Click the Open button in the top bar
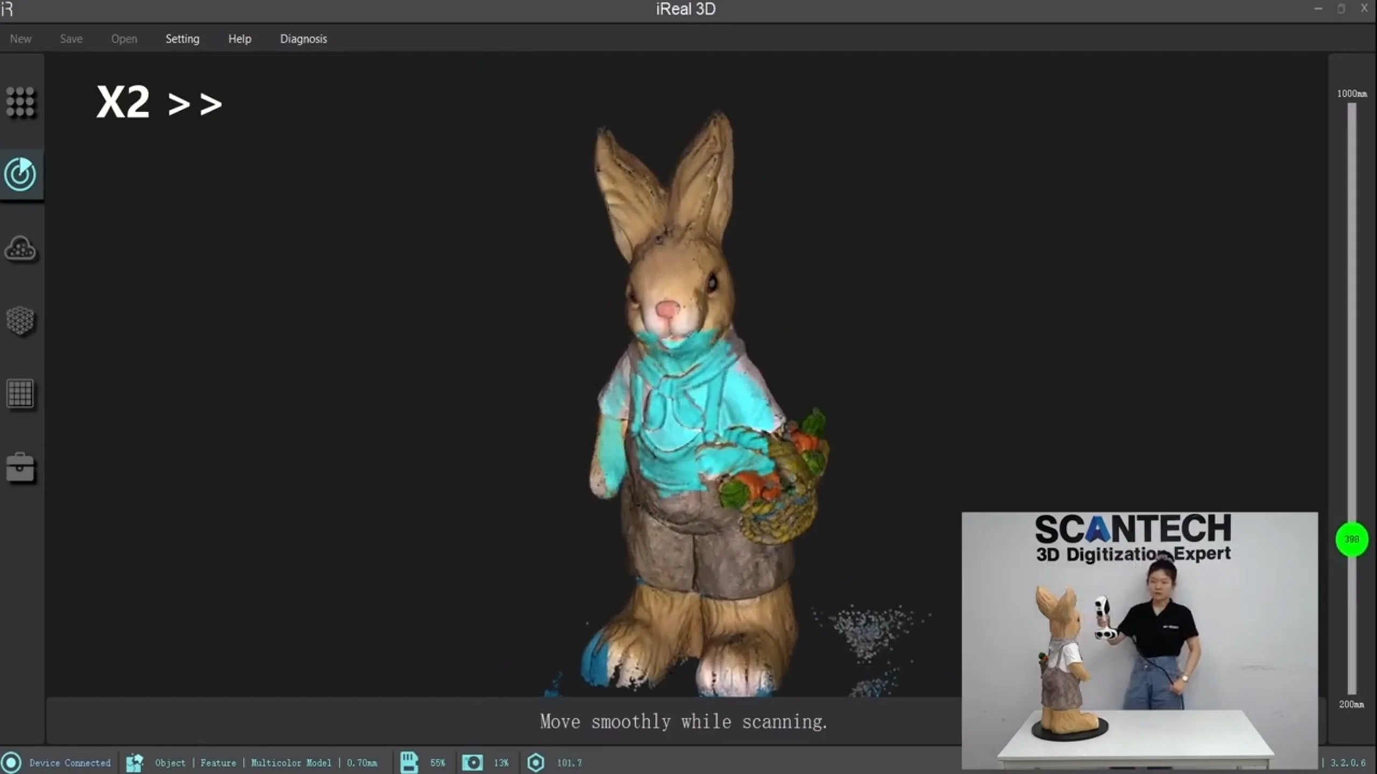Image resolution: width=1377 pixels, height=774 pixels. (x=124, y=39)
